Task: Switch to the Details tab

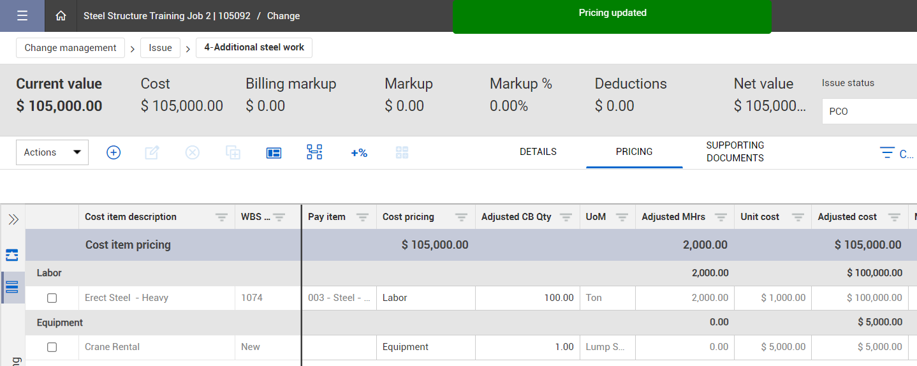Action: pos(538,152)
